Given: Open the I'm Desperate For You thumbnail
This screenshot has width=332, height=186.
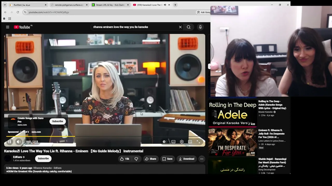Looking at the screenshot, I should coord(233,142).
